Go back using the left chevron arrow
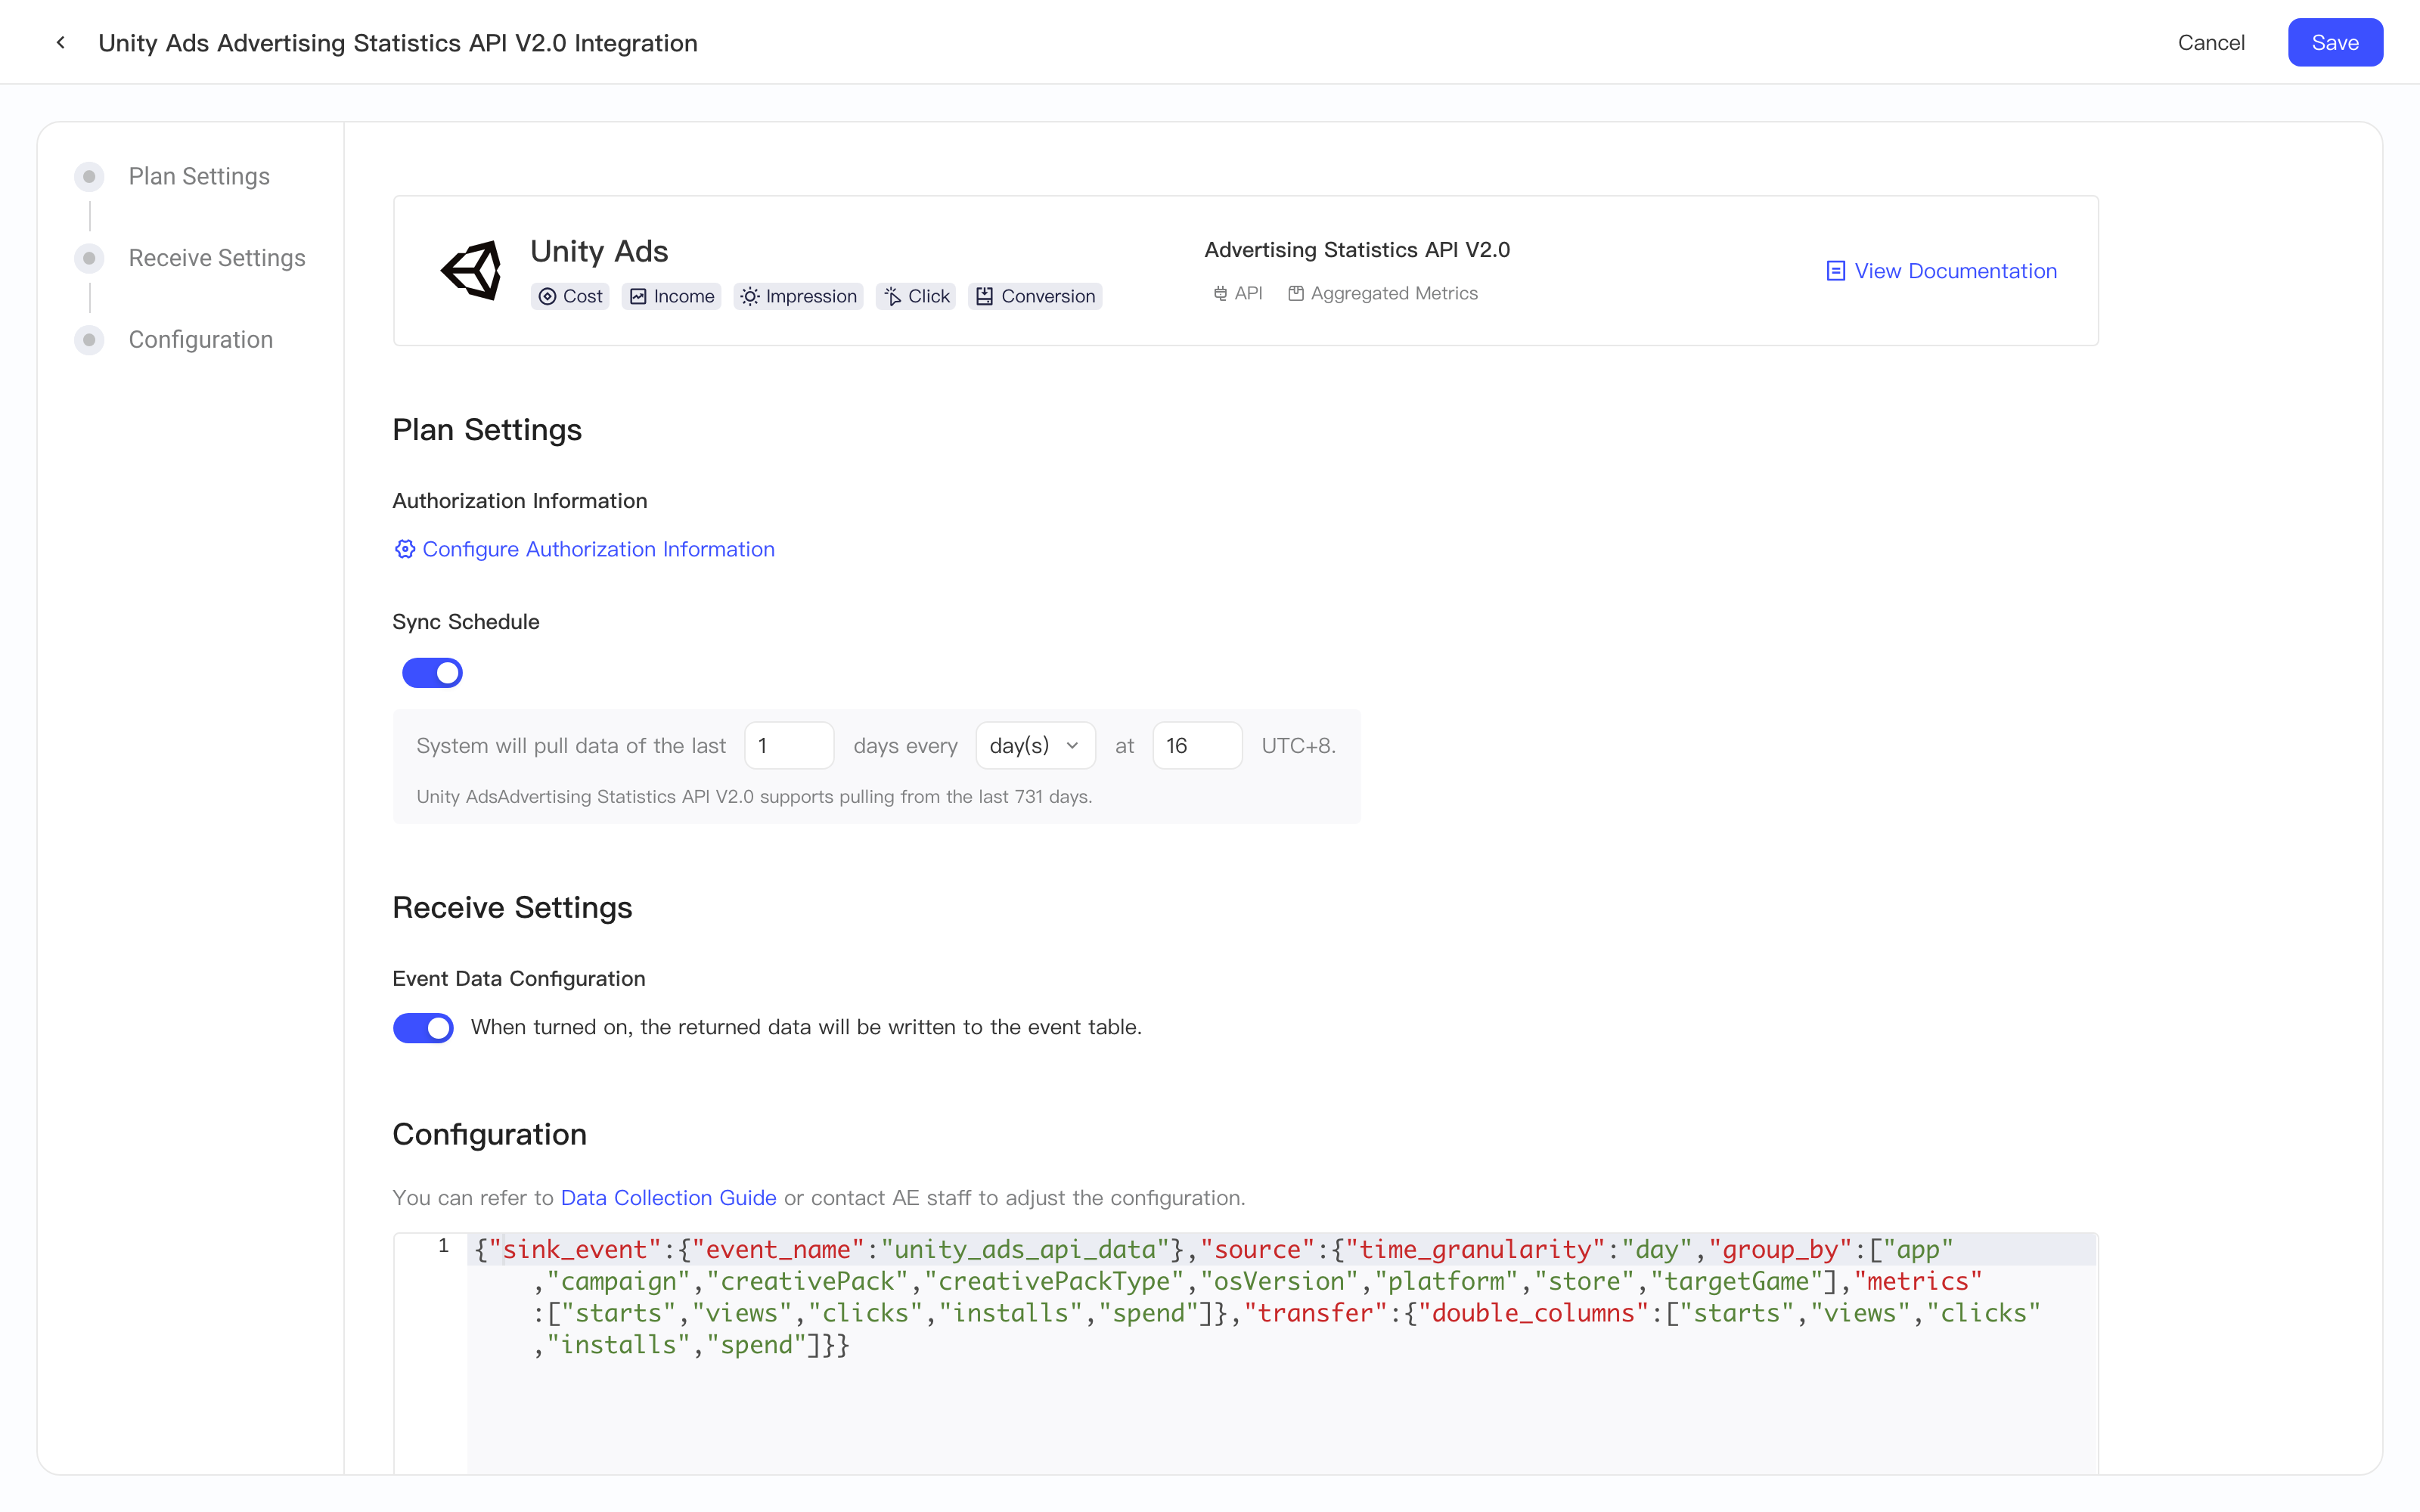Viewport: 2420px width, 1512px height. (61, 42)
